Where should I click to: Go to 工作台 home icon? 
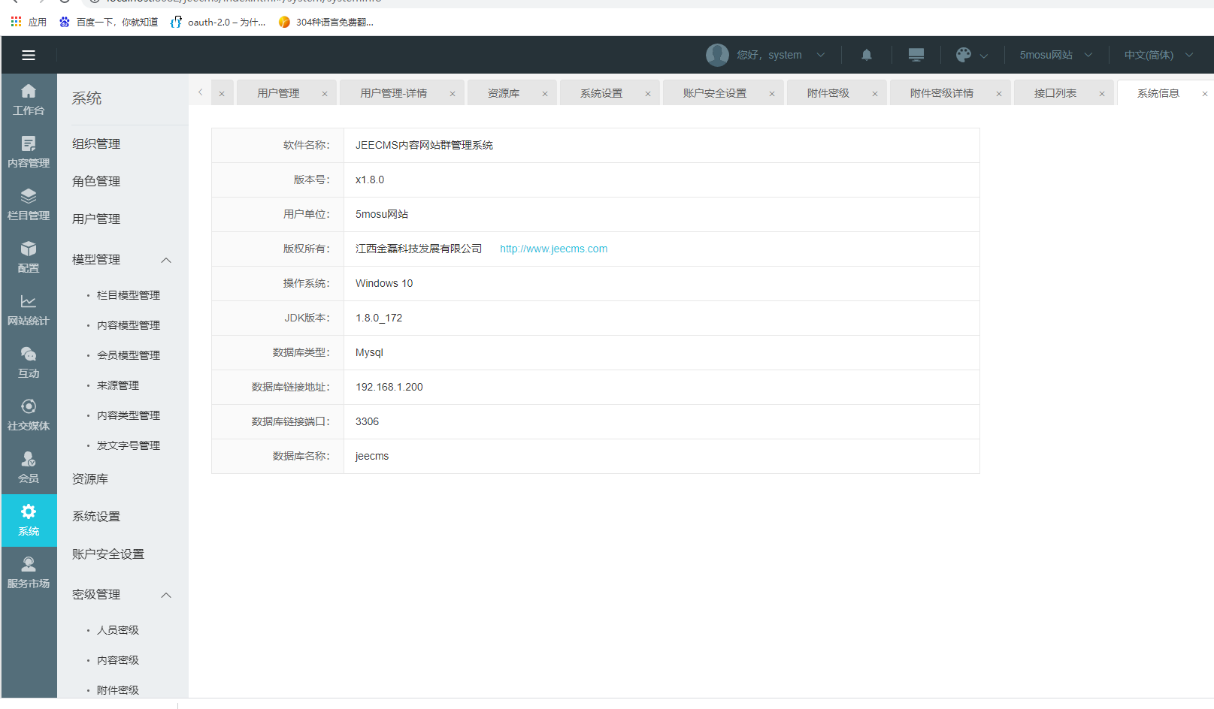pyautogui.click(x=29, y=99)
